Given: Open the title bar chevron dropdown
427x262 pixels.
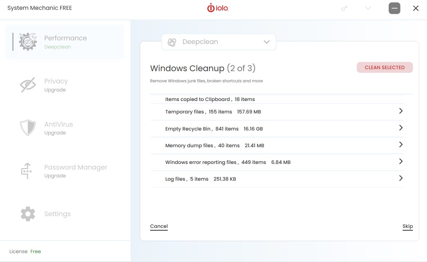Looking at the screenshot, I should pos(368,8).
